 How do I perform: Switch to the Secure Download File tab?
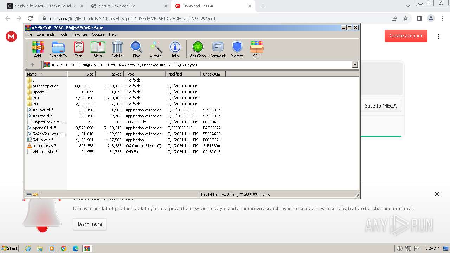[x=129, y=6]
